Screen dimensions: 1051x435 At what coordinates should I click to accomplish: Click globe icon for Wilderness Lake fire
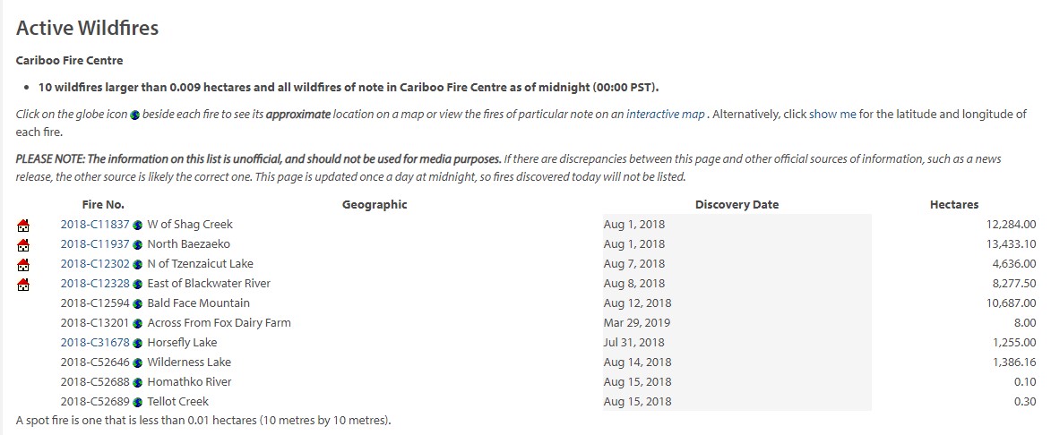(x=137, y=362)
